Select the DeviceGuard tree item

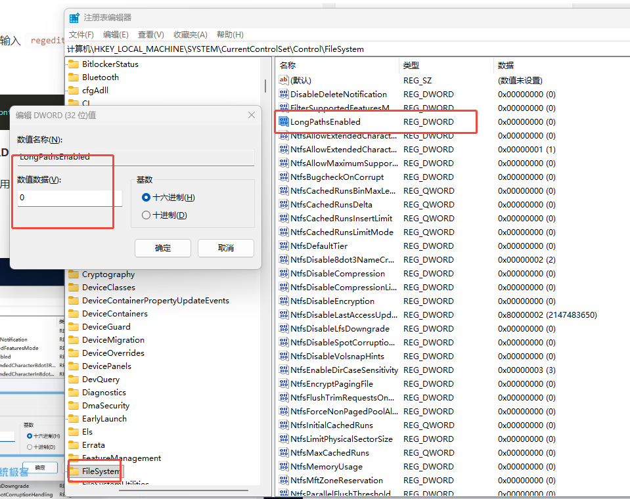point(106,327)
